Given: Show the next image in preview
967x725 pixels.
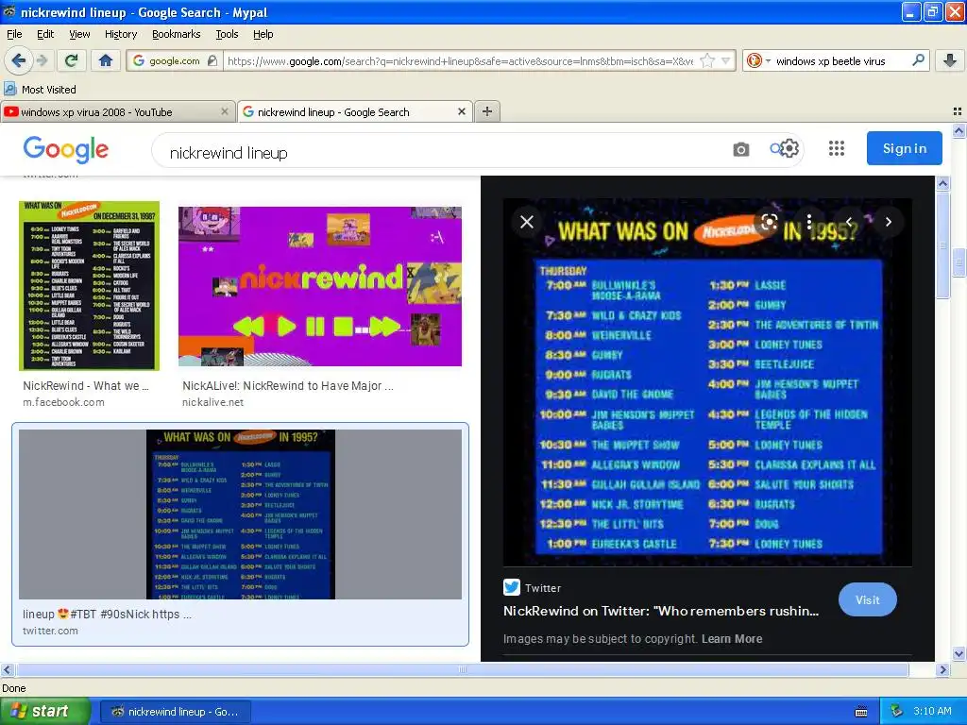Looking at the screenshot, I should point(888,222).
